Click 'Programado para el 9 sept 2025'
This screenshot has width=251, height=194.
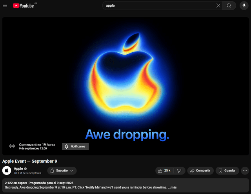coord(51,183)
